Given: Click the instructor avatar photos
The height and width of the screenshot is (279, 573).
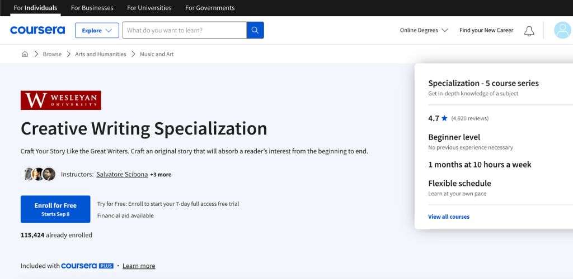Looking at the screenshot, I should click(x=39, y=174).
